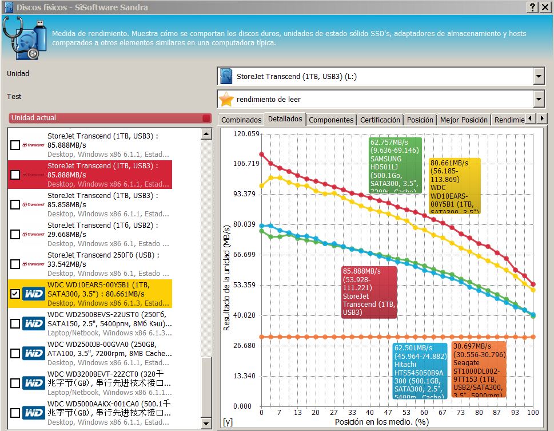The width and height of the screenshot is (554, 431).
Task: Select the WDC WD3200BEVT-22ZCT0 list entry
Action: (109, 383)
